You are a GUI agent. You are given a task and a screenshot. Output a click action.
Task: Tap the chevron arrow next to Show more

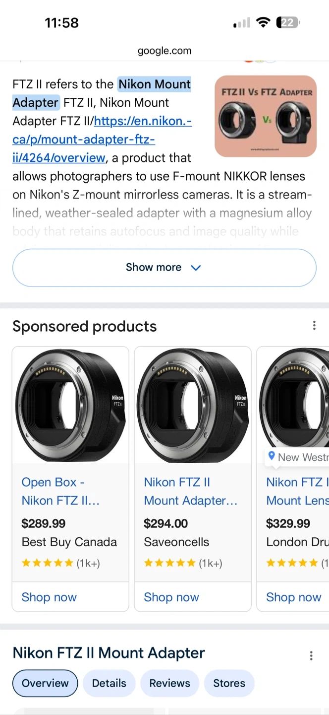196,268
